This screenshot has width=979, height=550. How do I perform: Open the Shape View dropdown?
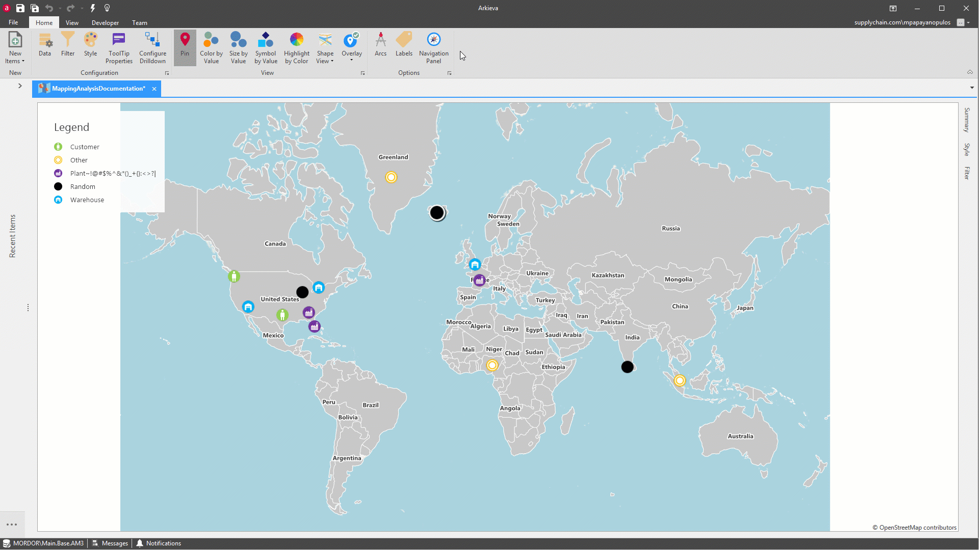[325, 48]
